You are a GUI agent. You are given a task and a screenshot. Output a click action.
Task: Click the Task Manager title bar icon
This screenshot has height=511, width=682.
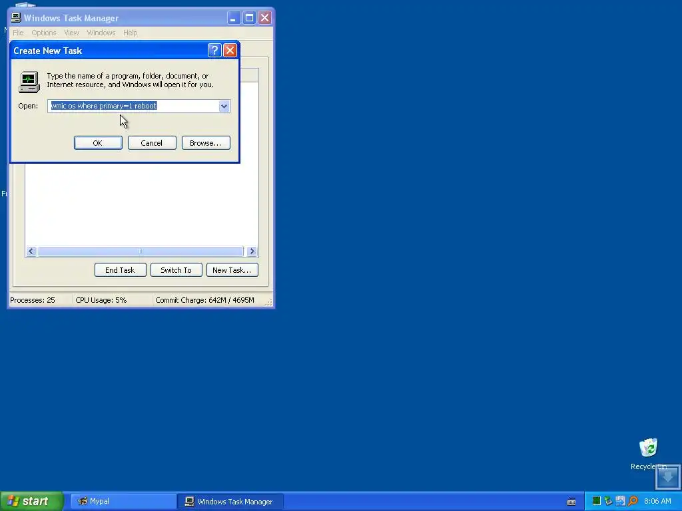coord(16,18)
